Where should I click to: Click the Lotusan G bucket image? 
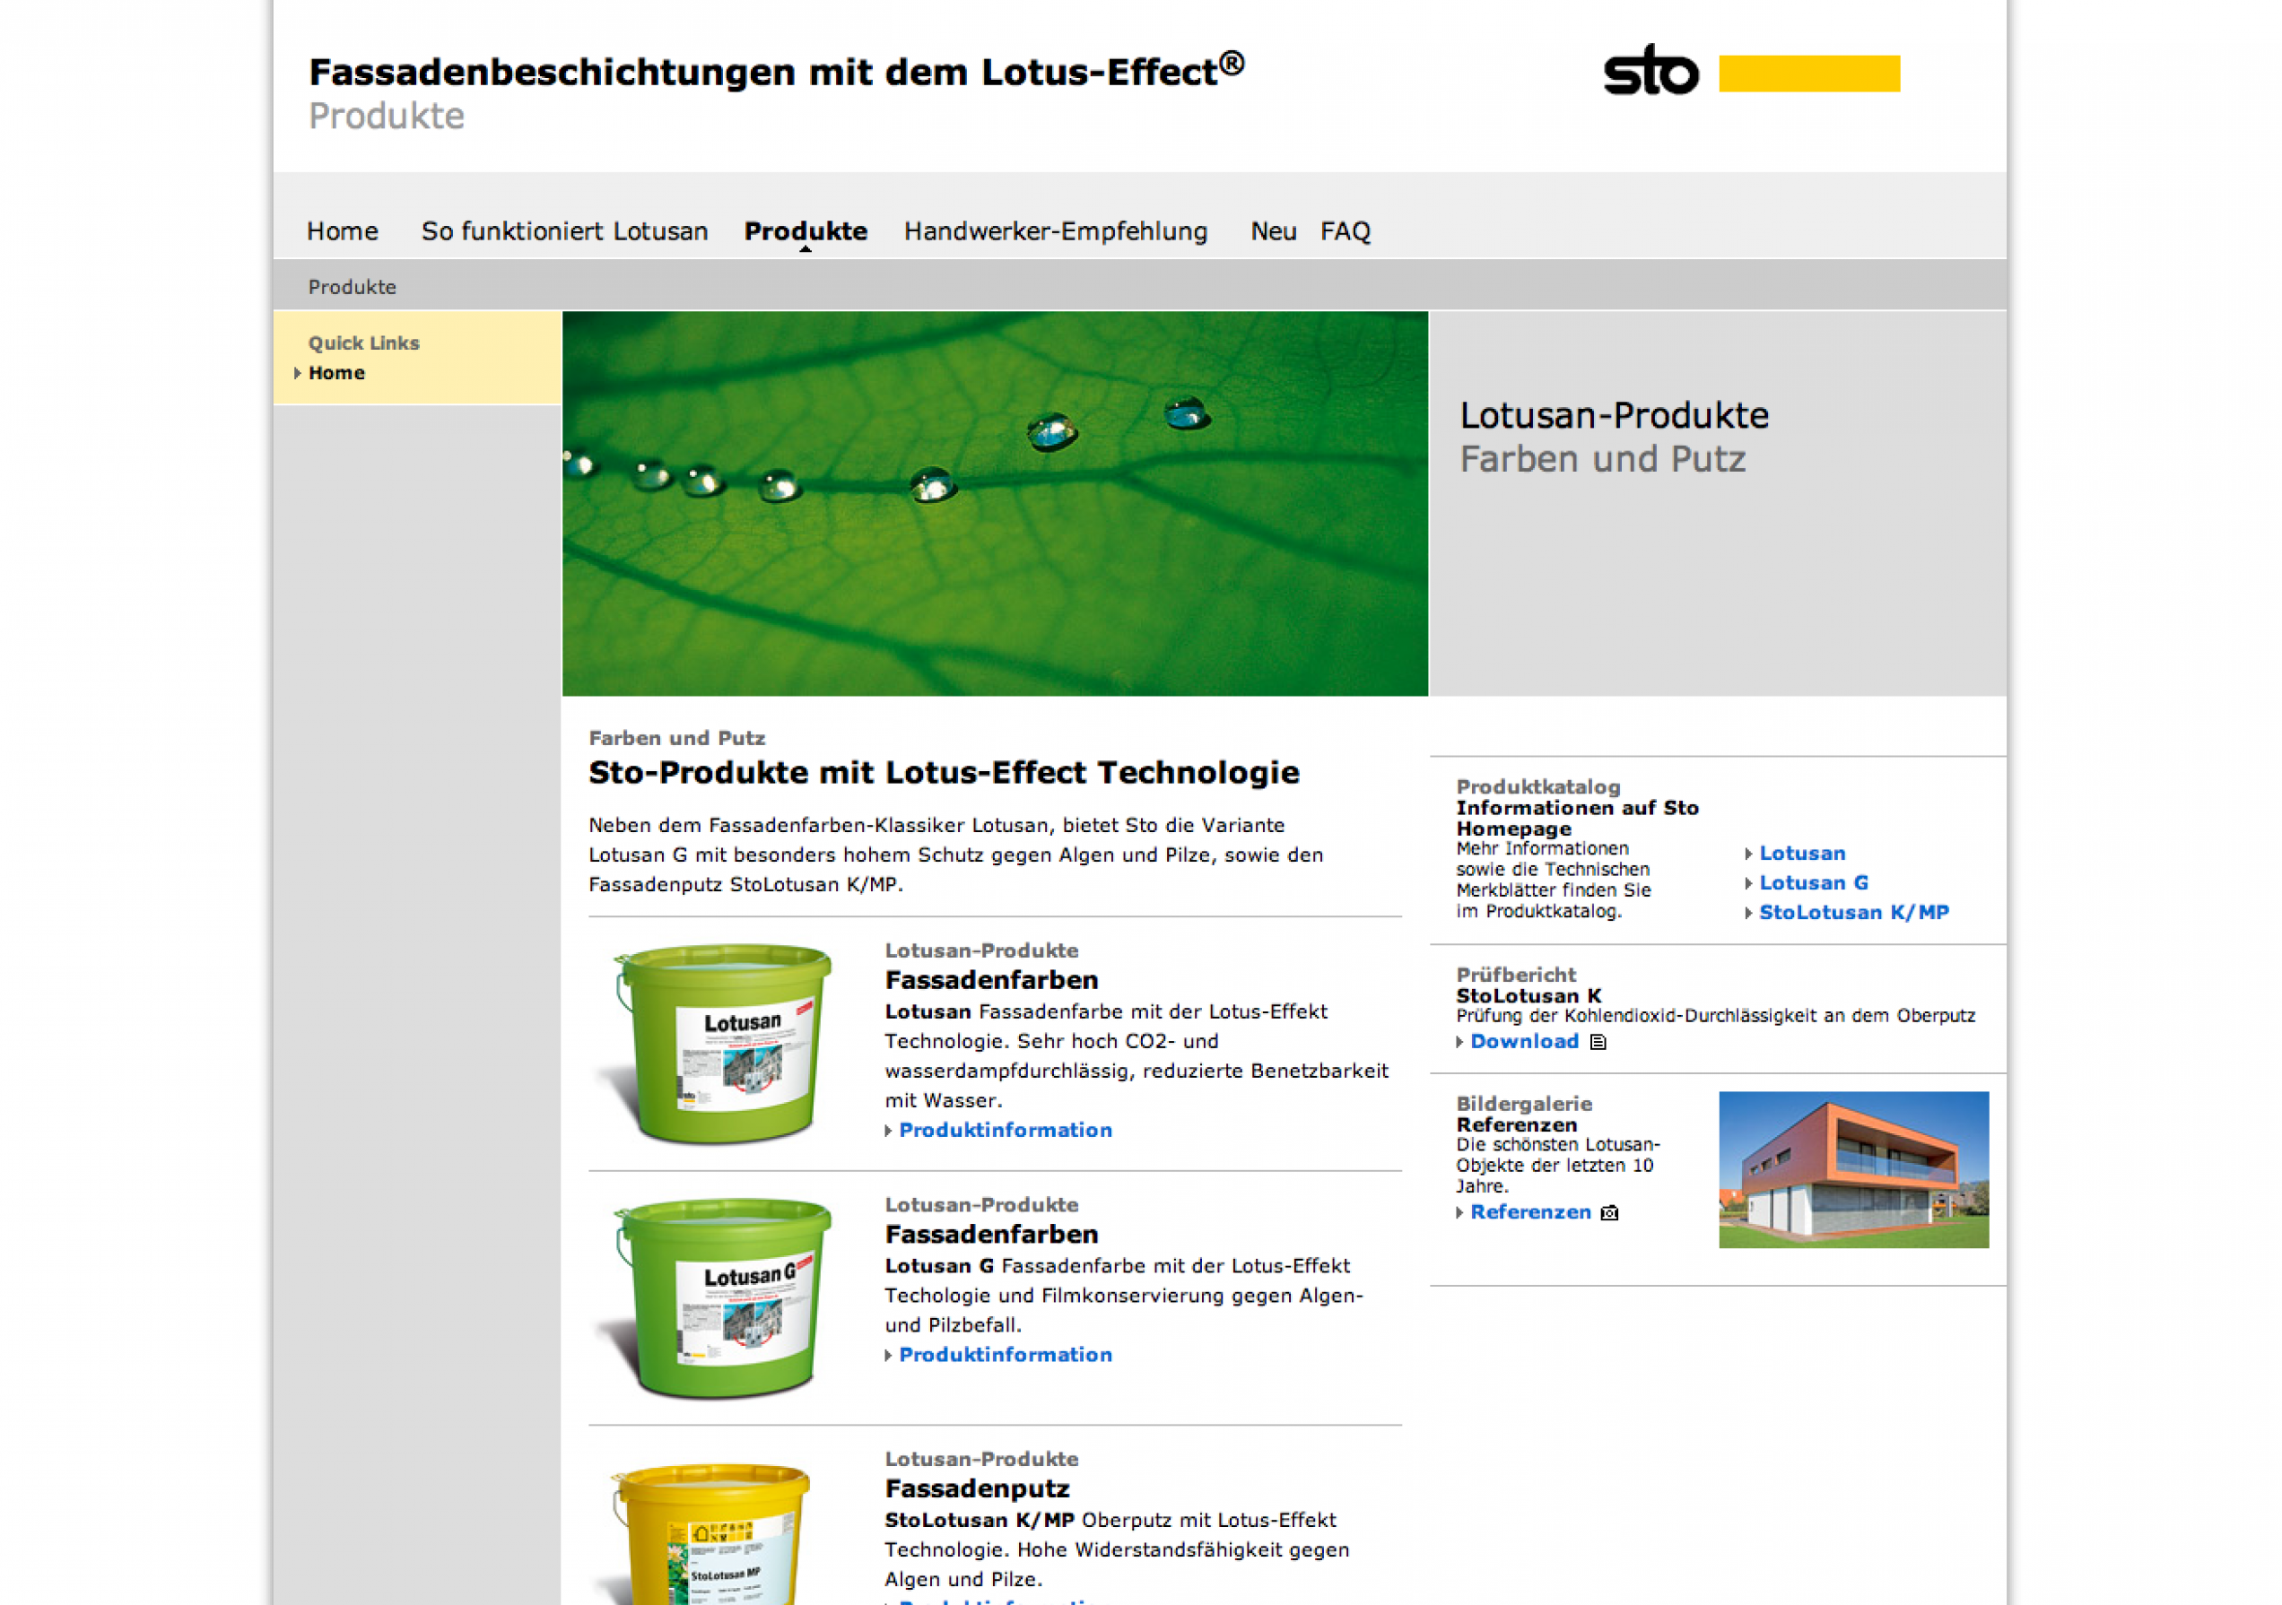(x=723, y=1297)
